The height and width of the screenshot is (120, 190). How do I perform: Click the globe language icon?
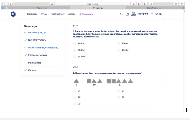point(157,14)
